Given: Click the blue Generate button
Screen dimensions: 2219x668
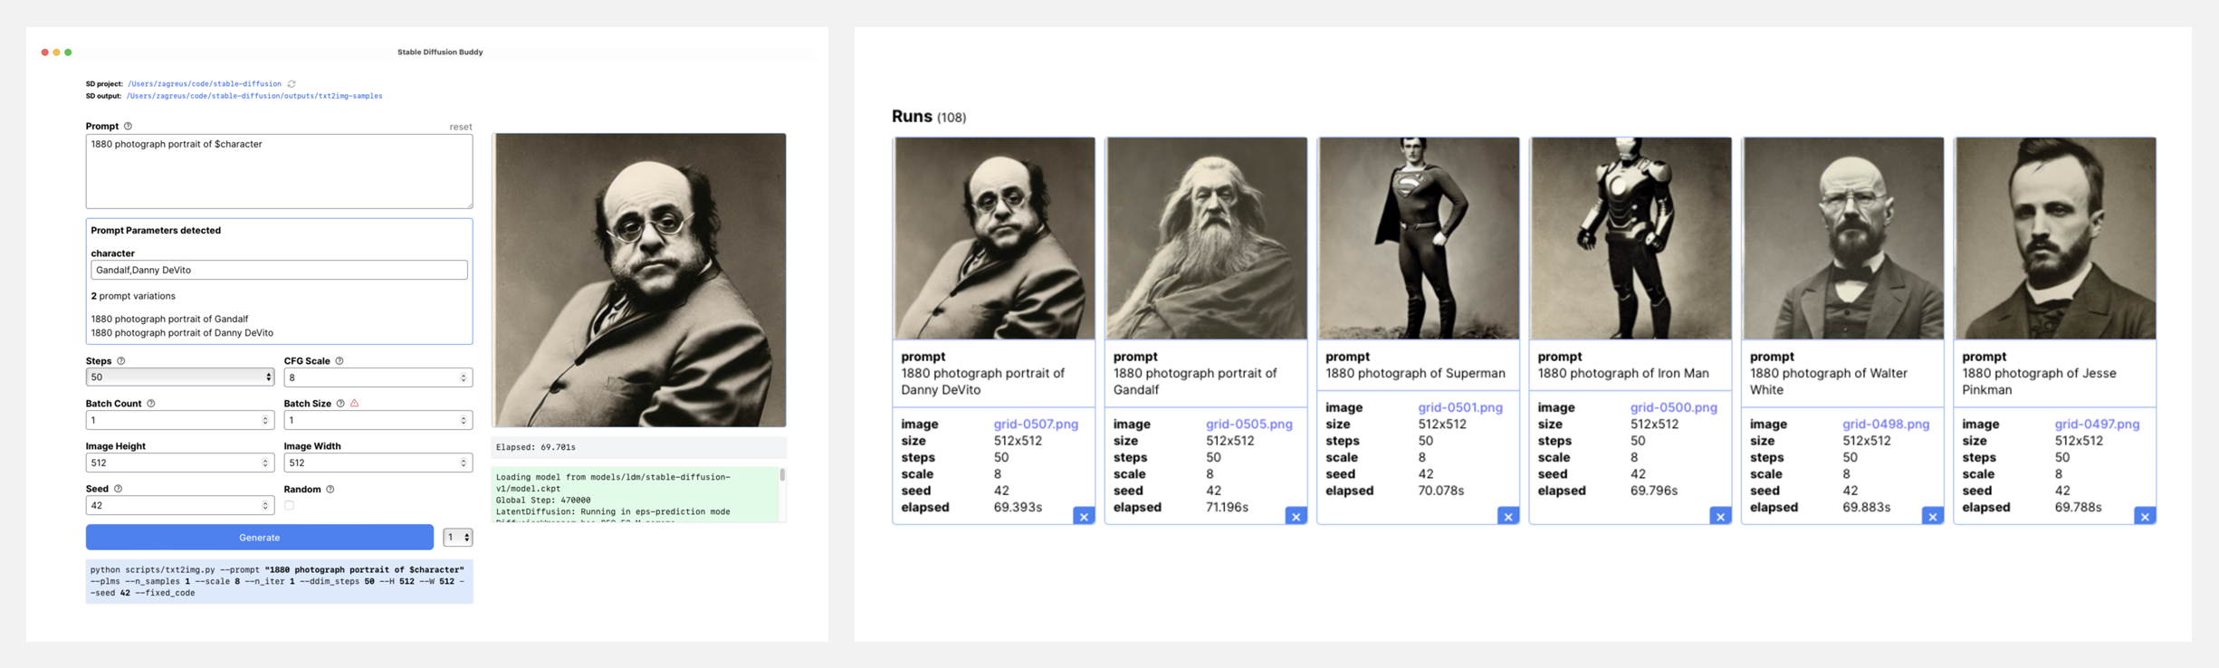Looking at the screenshot, I should click(x=260, y=537).
